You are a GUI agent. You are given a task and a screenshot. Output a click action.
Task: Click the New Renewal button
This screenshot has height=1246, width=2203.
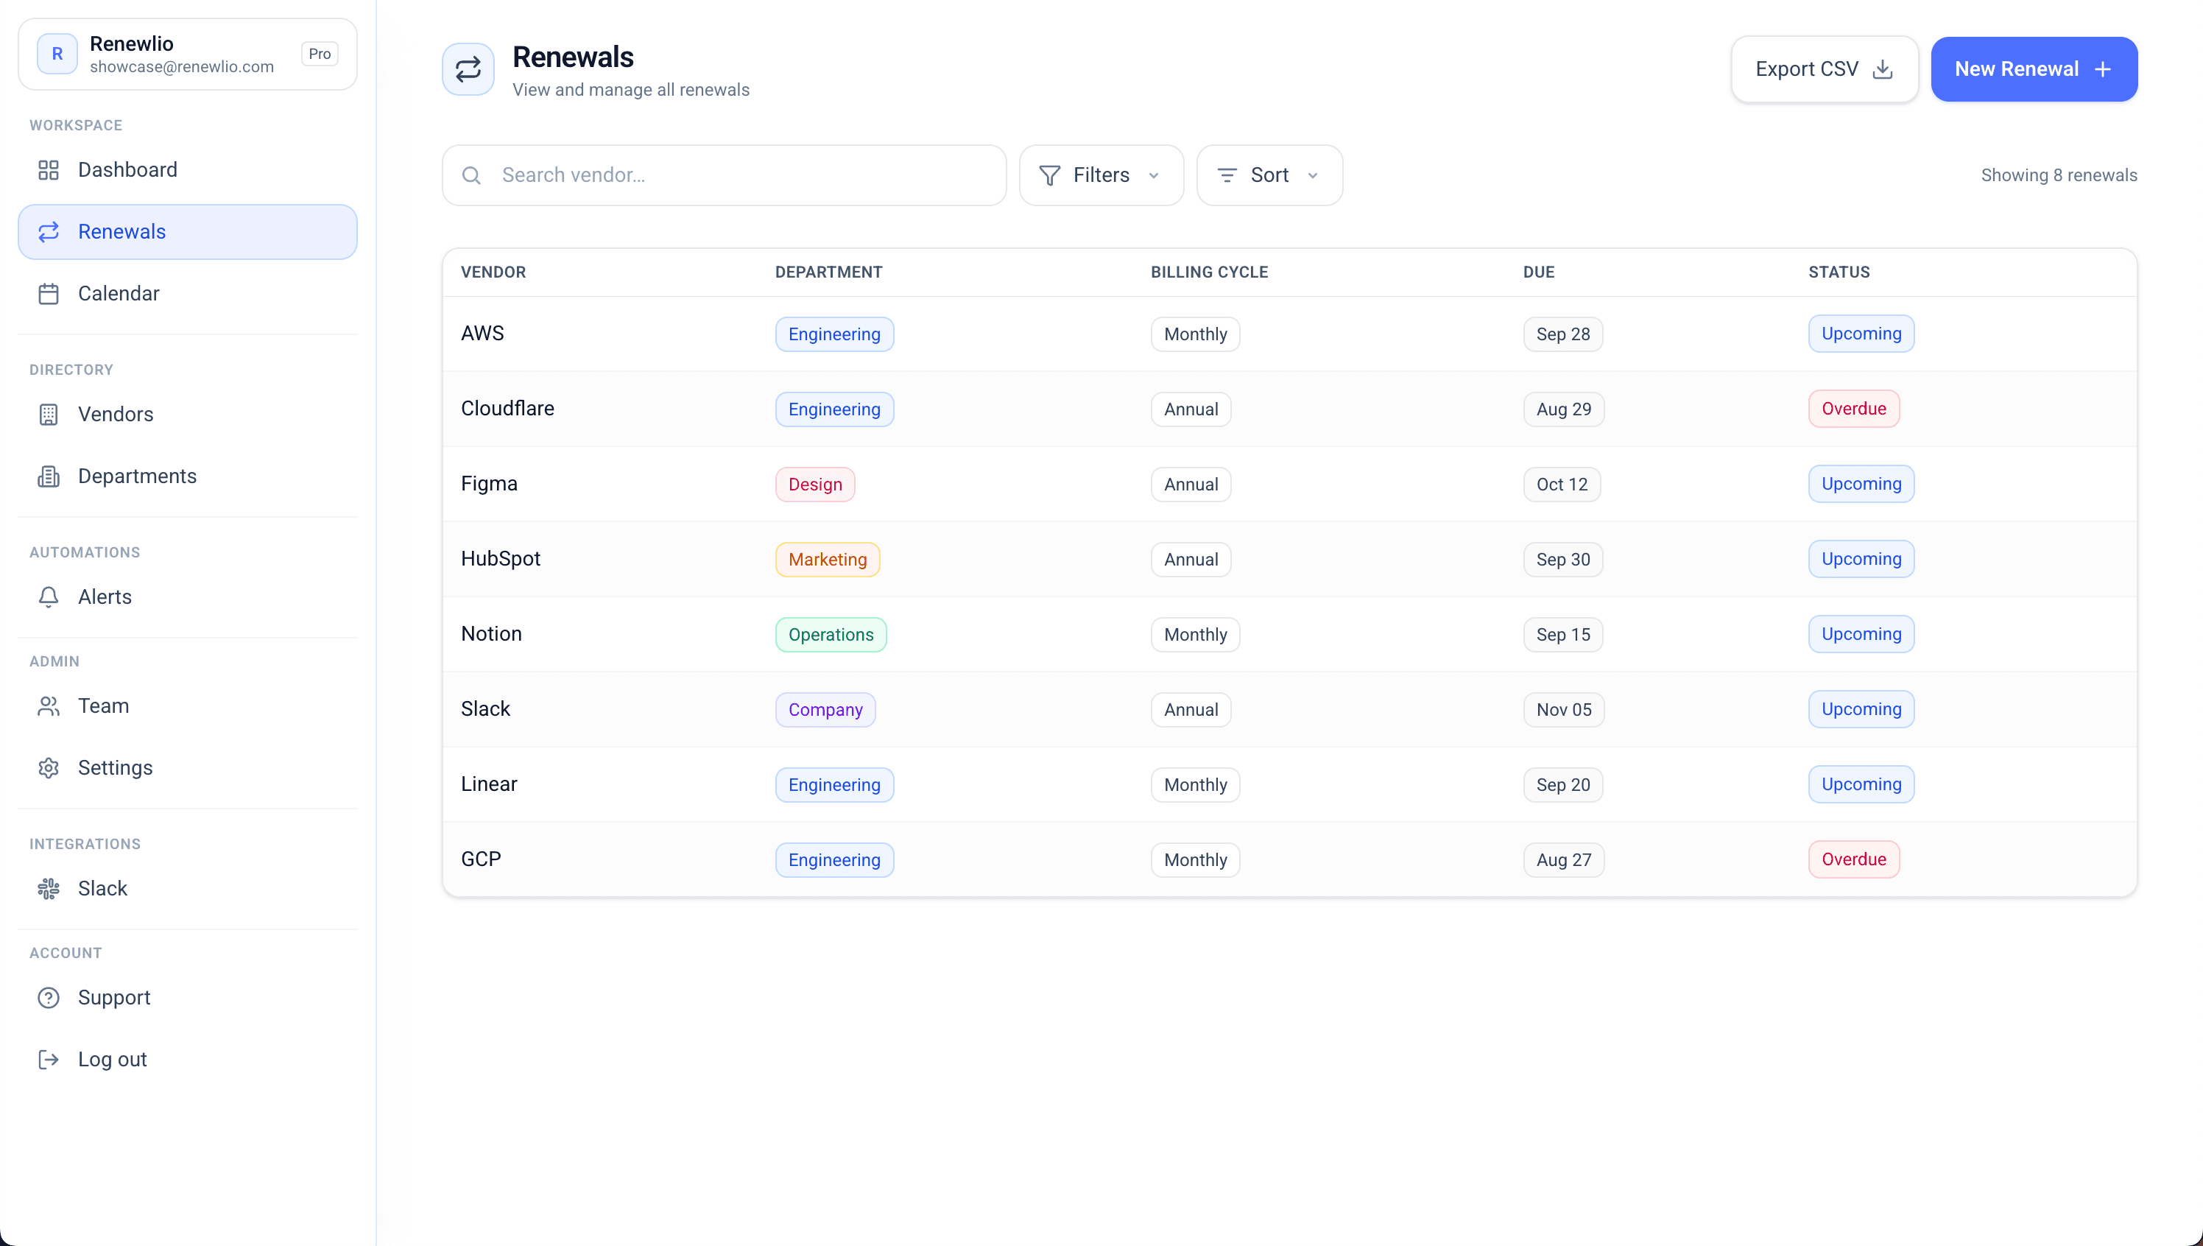pos(2033,69)
